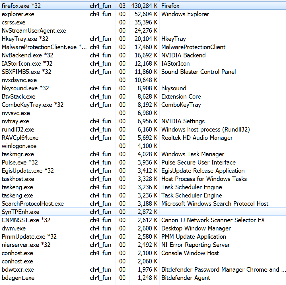Click nvtray.exe in the list
Viewport: 286px width, 285px height.
15,121
